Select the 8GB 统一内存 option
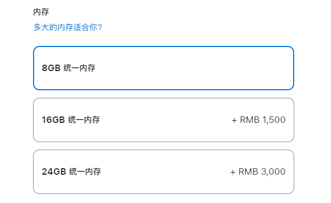Viewport: 331px width, 203px height. pos(164,68)
